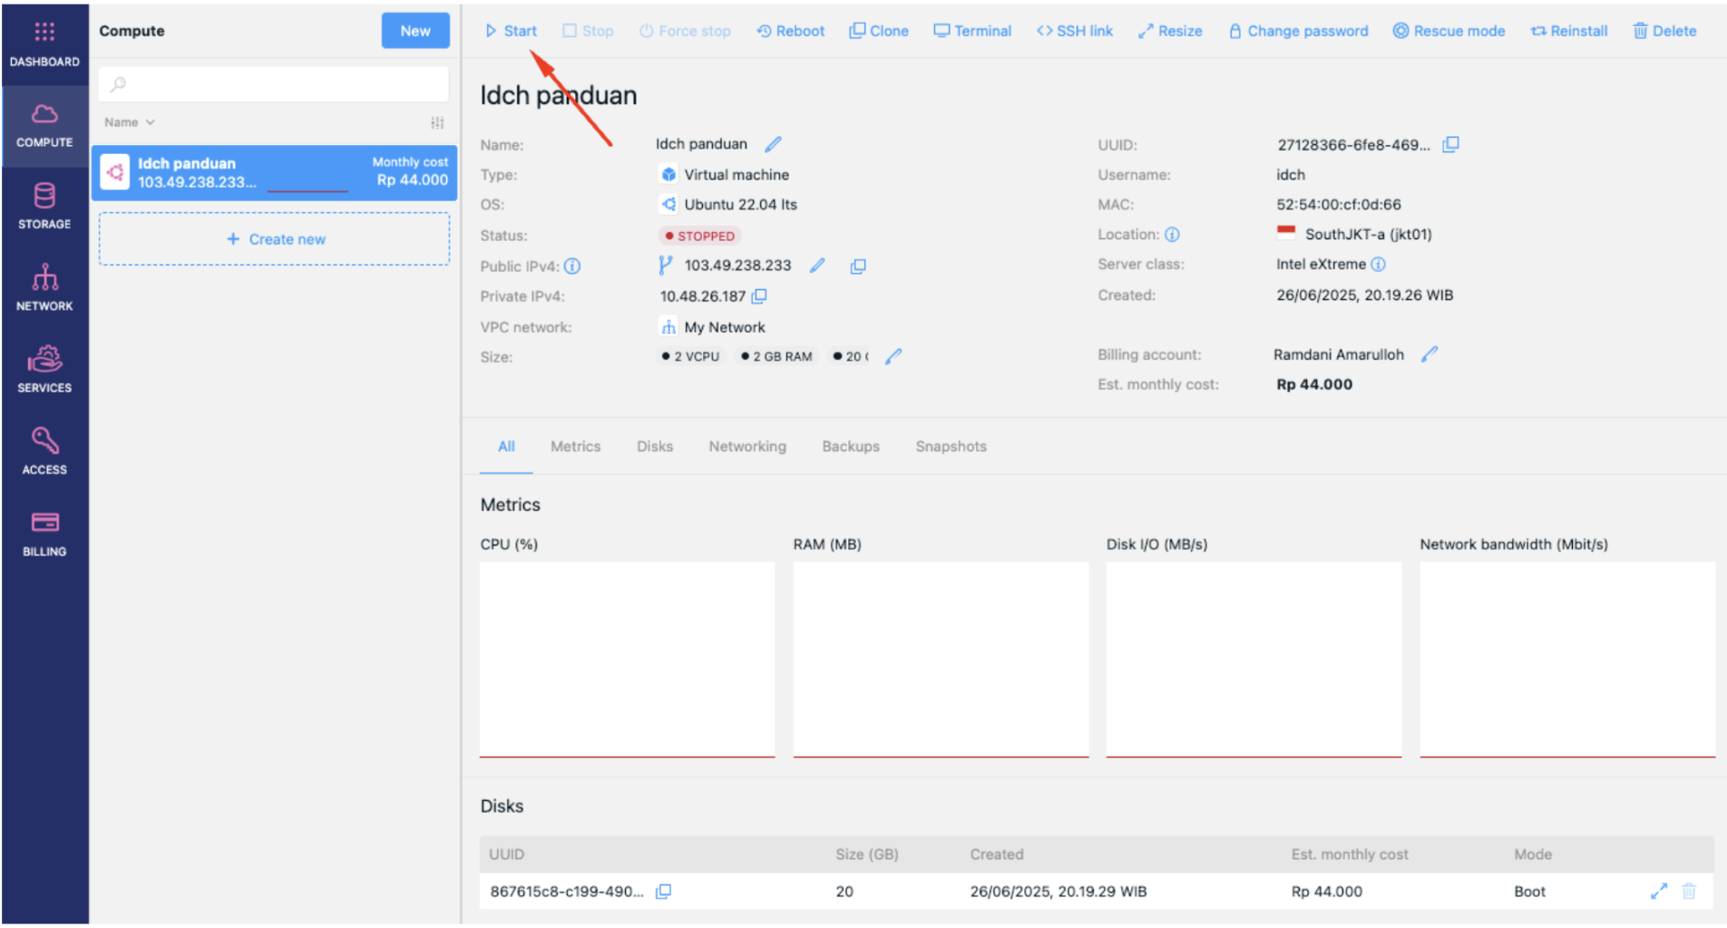The width and height of the screenshot is (1727, 928).
Task: Click the Resize action in the toolbar
Action: click(1170, 31)
